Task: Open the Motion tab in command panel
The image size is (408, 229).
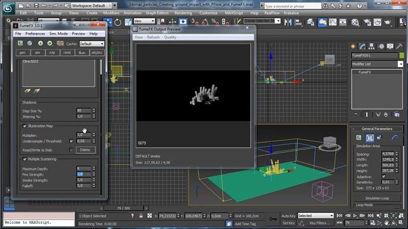Action: (381, 46)
